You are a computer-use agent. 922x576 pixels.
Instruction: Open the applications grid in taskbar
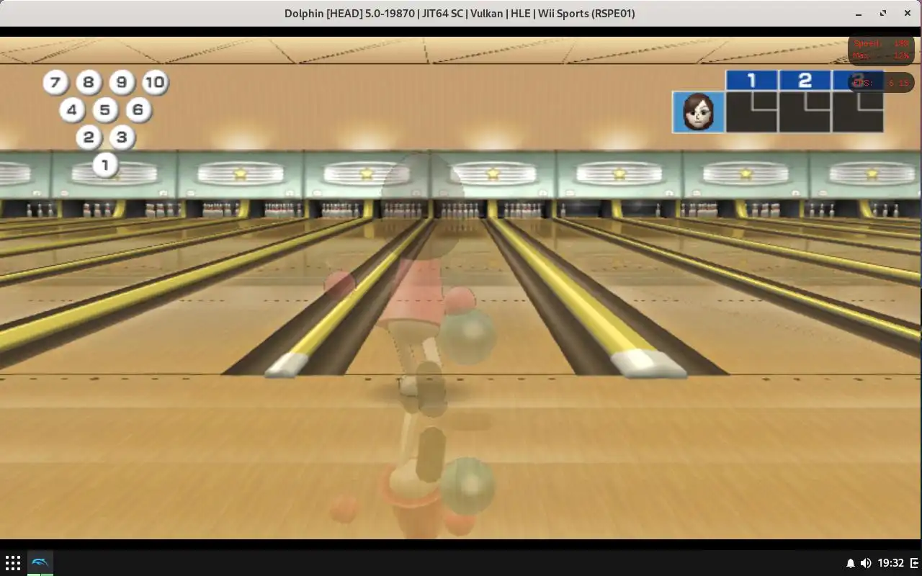[13, 563]
